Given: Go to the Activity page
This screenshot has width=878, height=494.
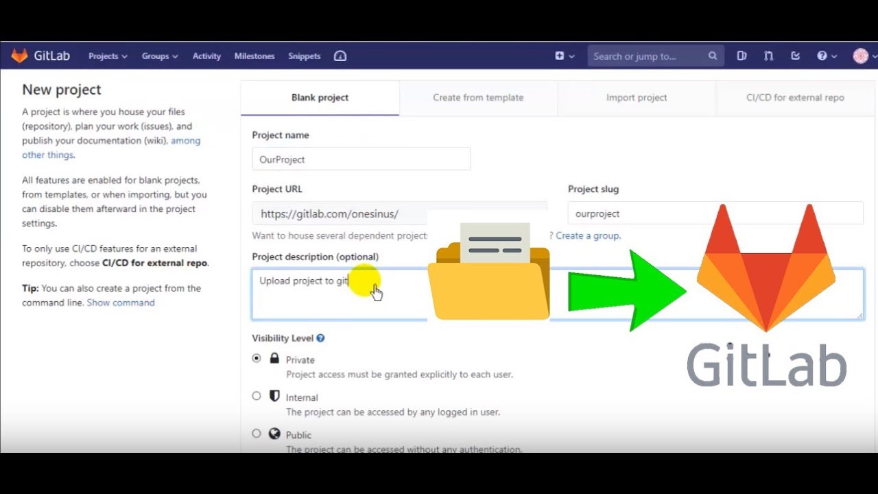Looking at the screenshot, I should [x=206, y=56].
